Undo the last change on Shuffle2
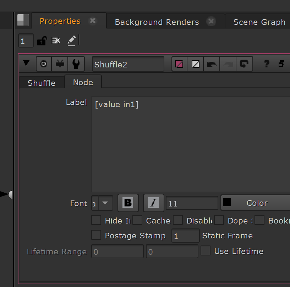 [212, 64]
